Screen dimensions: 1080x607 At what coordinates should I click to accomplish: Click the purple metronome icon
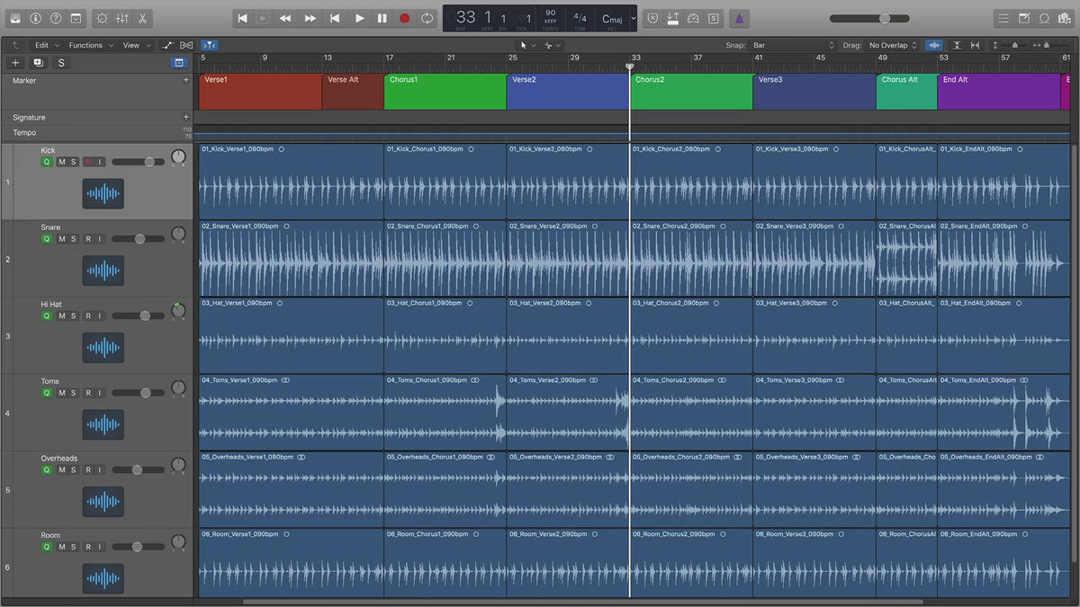(738, 18)
